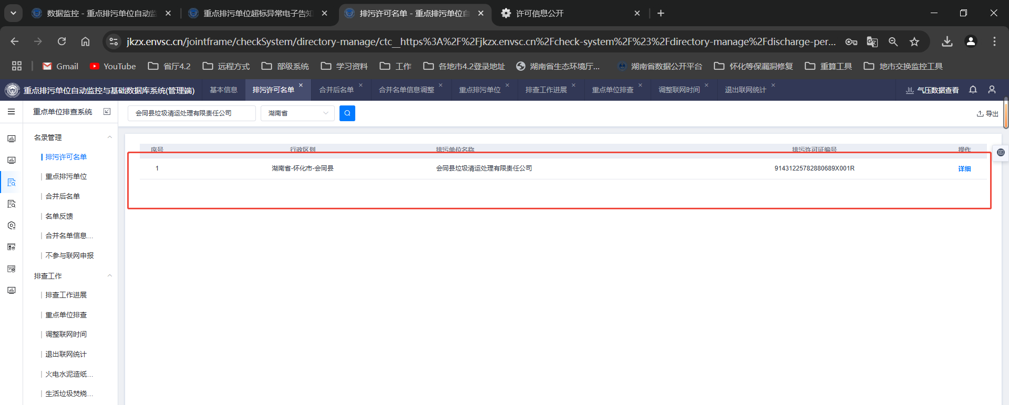Image resolution: width=1009 pixels, height=405 pixels.
Task: Click the blue search magnifier button
Action: [347, 113]
